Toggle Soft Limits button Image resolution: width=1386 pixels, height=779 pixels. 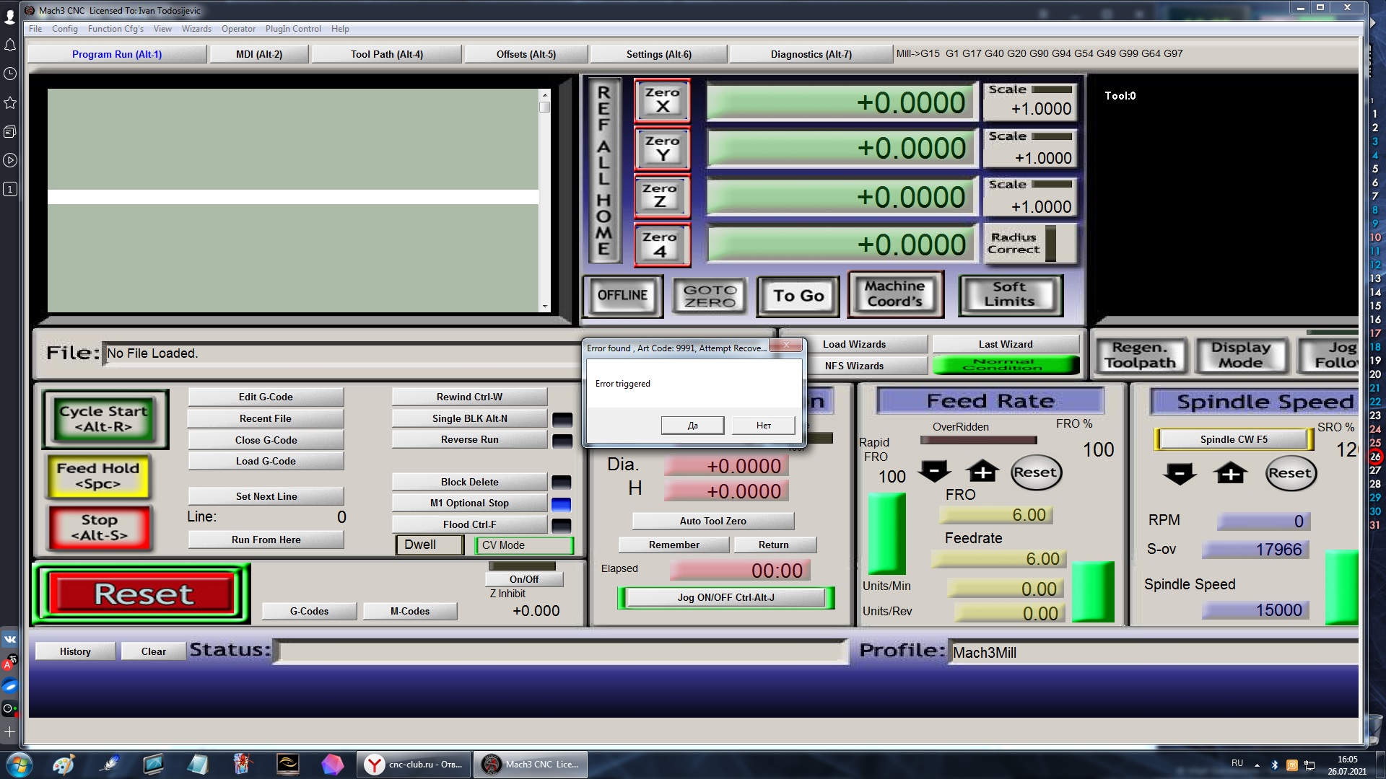(x=1009, y=294)
